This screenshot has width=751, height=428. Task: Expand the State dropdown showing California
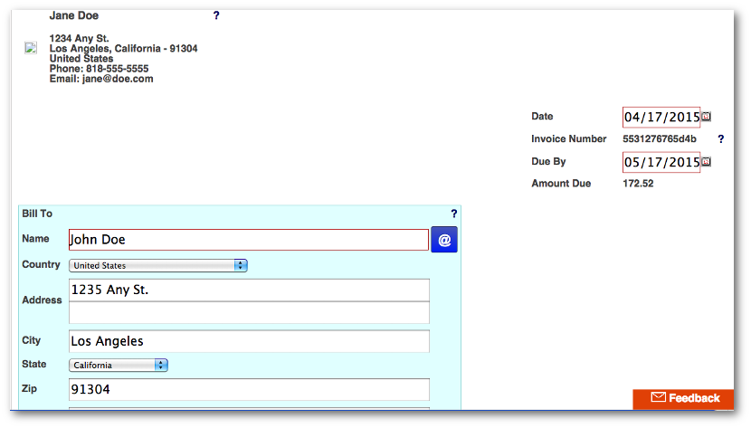(x=119, y=366)
